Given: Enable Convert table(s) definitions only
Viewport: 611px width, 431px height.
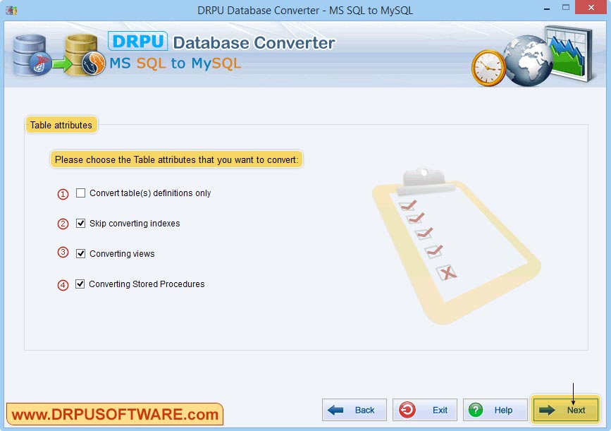Looking at the screenshot, I should (81, 193).
